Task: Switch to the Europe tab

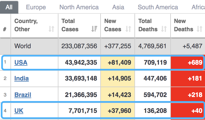Action: pyautogui.click(x=36, y=7)
